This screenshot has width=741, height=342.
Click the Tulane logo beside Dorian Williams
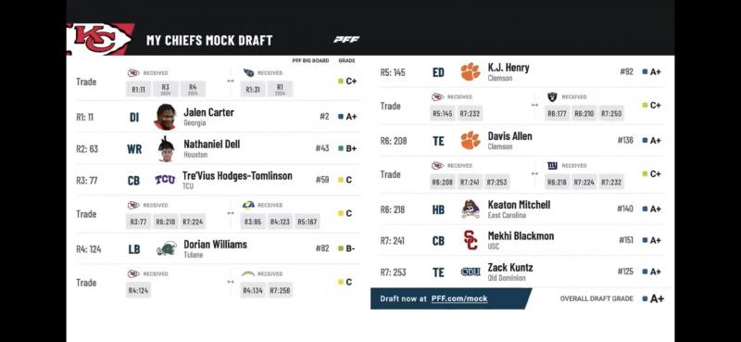coord(167,248)
